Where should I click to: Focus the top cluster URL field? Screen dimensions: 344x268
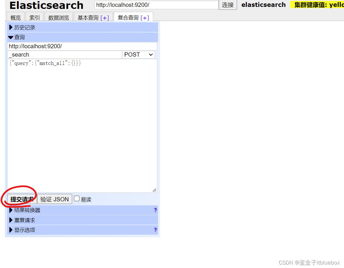coord(156,5)
